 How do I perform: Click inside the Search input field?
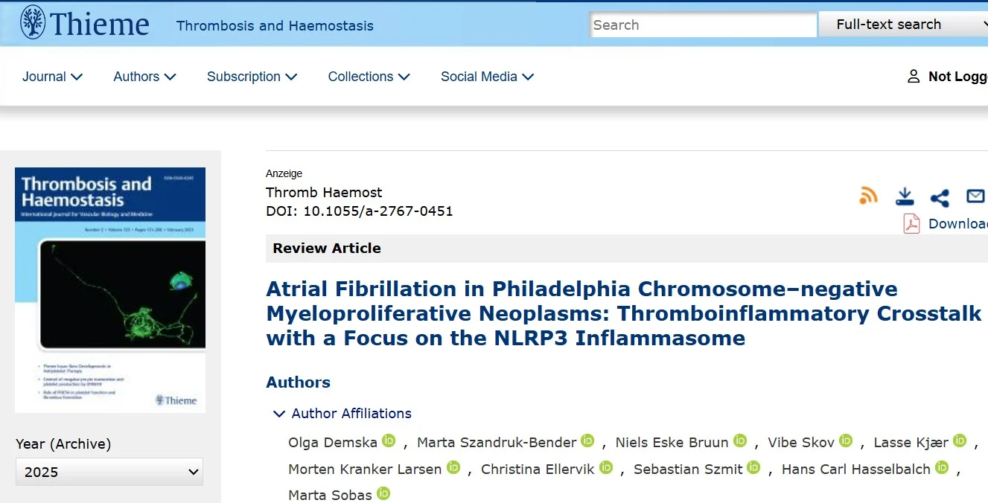click(x=701, y=24)
